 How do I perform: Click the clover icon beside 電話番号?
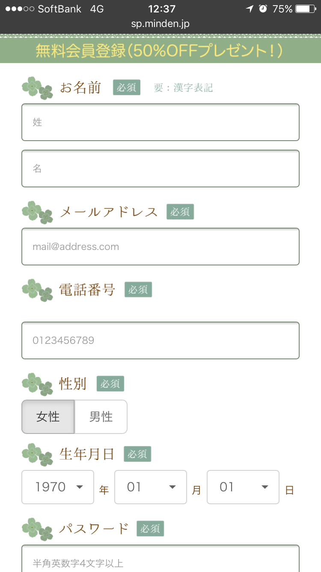[x=37, y=290]
